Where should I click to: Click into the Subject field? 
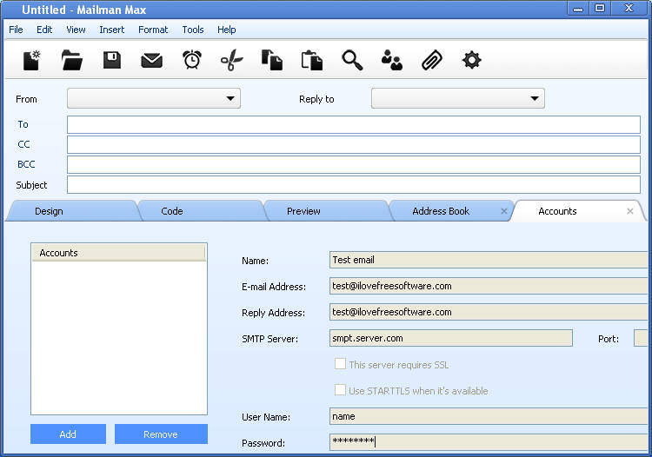353,185
